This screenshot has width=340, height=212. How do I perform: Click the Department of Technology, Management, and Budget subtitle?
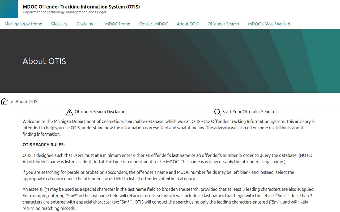pyautogui.click(x=65, y=12)
